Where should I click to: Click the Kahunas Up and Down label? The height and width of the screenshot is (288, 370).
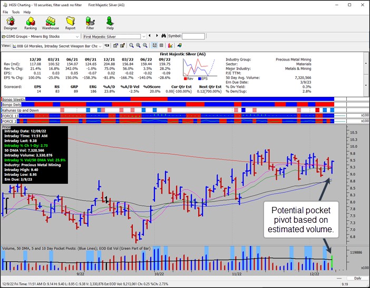pyautogui.click(x=21, y=110)
